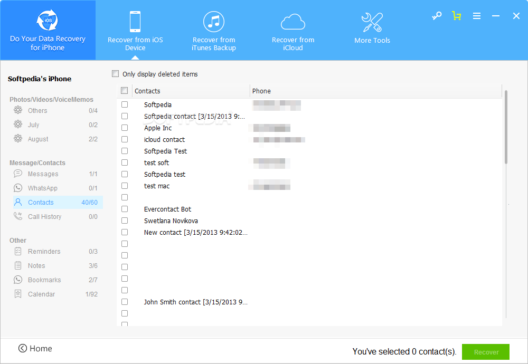The height and width of the screenshot is (364, 528).
Task: Go back with the Home button
Action: 35,349
